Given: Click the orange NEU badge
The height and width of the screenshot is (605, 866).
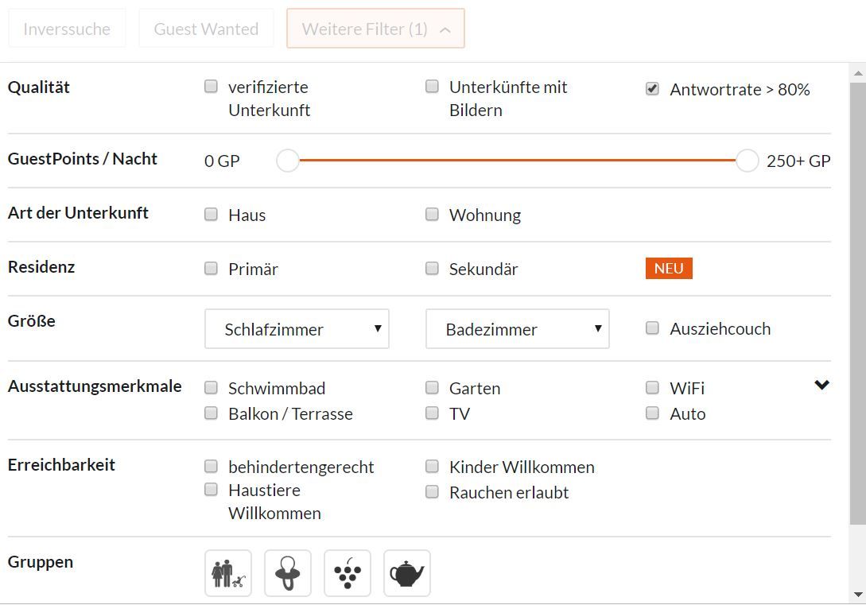Looking at the screenshot, I should (x=669, y=269).
